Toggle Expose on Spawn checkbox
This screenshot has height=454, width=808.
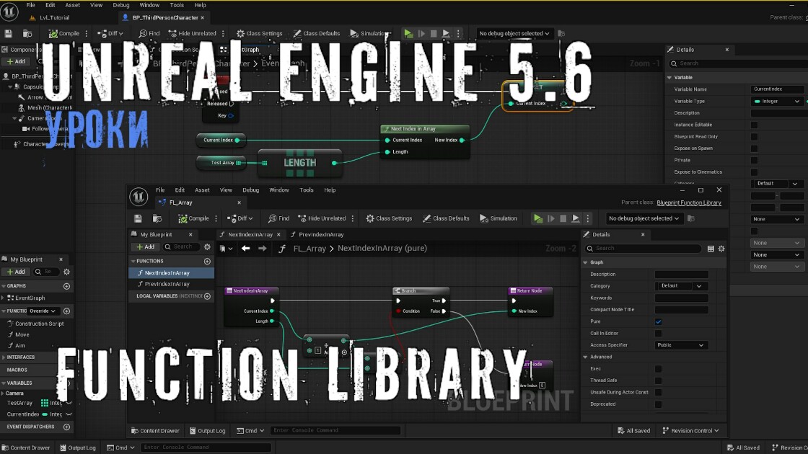click(754, 148)
